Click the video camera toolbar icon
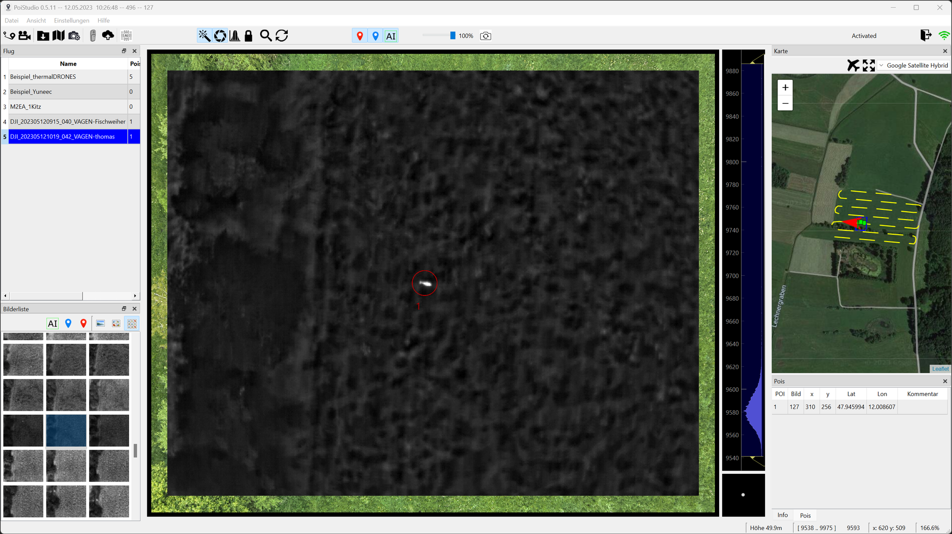Image resolution: width=952 pixels, height=534 pixels. pyautogui.click(x=24, y=36)
